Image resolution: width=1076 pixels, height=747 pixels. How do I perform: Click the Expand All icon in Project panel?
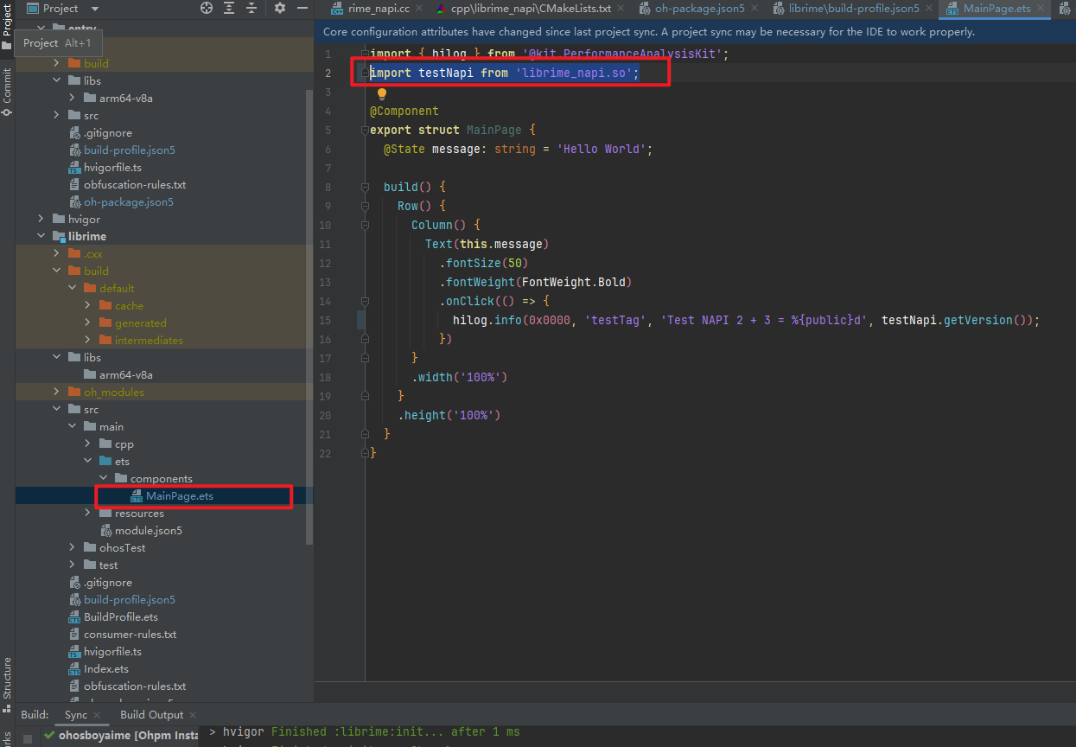pyautogui.click(x=229, y=9)
